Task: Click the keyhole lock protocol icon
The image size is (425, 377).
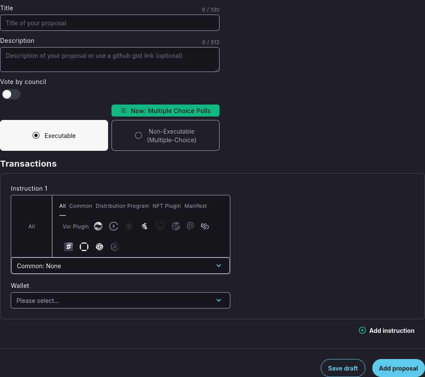Action: click(x=114, y=226)
